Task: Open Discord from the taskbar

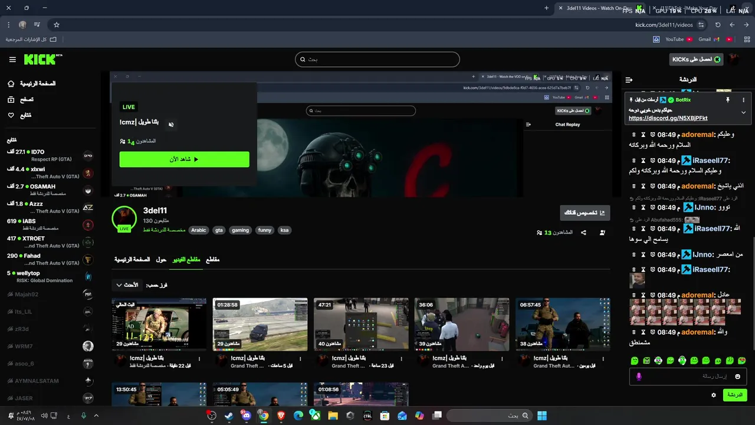Action: click(x=246, y=416)
